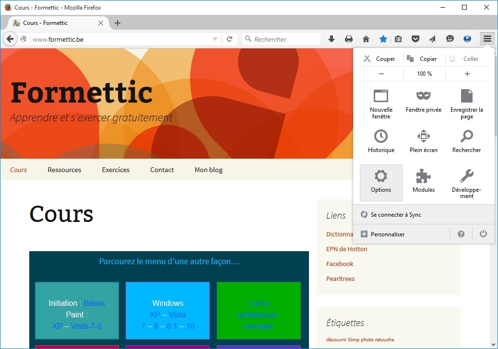Click Rechercher in the menu panel

pos(466,141)
